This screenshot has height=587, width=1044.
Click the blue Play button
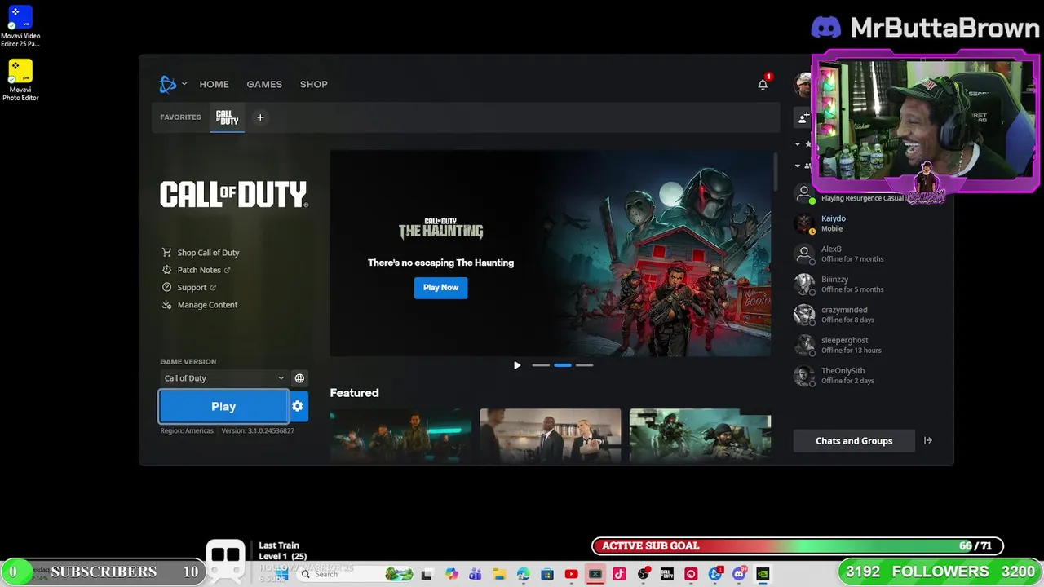(x=223, y=406)
